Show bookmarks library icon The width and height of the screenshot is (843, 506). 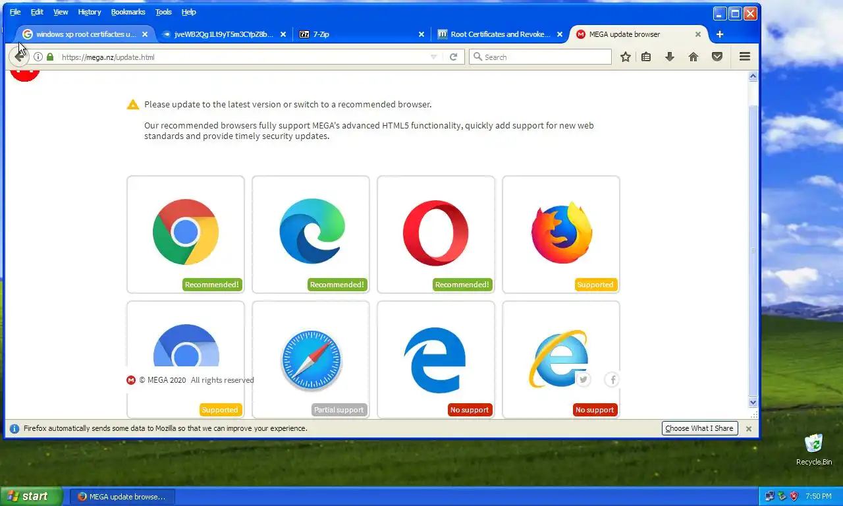click(646, 57)
